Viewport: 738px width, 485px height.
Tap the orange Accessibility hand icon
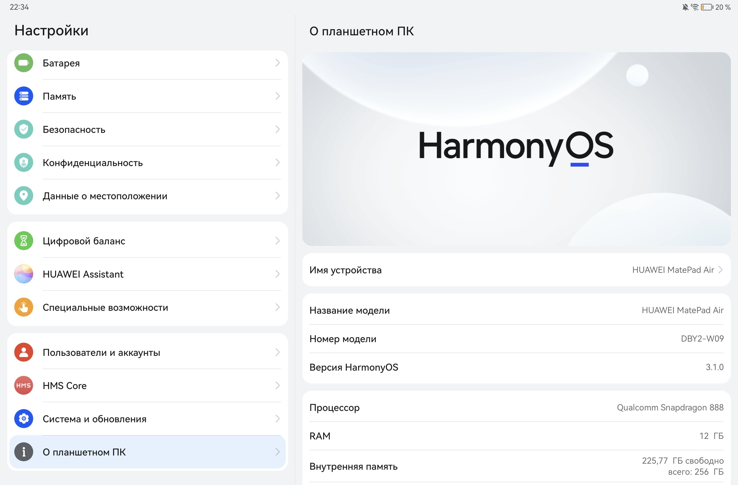[x=23, y=307]
